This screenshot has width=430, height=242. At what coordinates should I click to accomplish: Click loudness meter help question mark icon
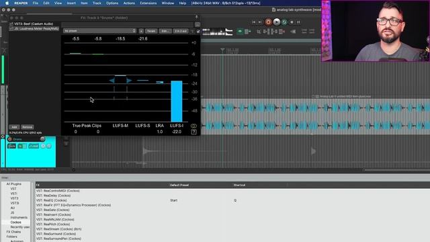(193, 132)
